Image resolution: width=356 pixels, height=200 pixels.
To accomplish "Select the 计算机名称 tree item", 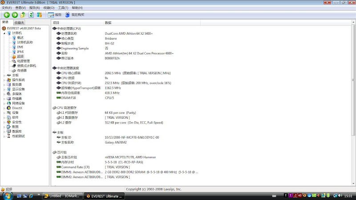I will point(25,42).
